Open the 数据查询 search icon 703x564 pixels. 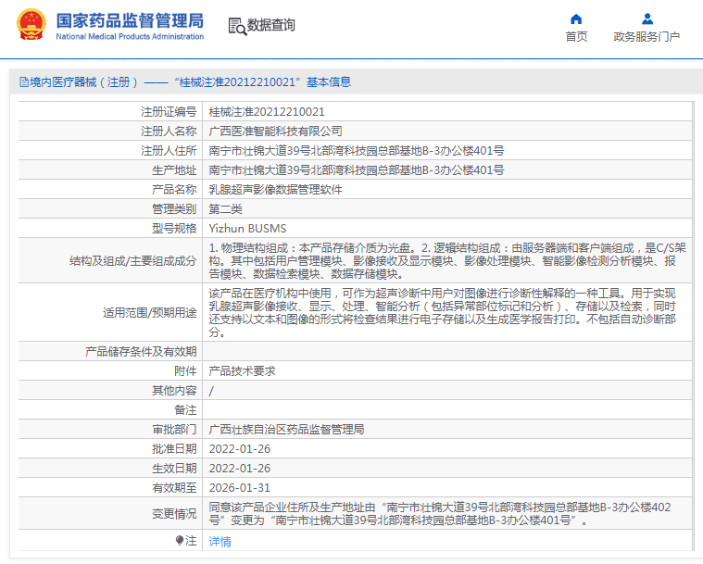(237, 26)
